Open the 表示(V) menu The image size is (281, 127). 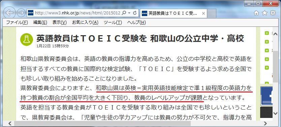click(60, 23)
